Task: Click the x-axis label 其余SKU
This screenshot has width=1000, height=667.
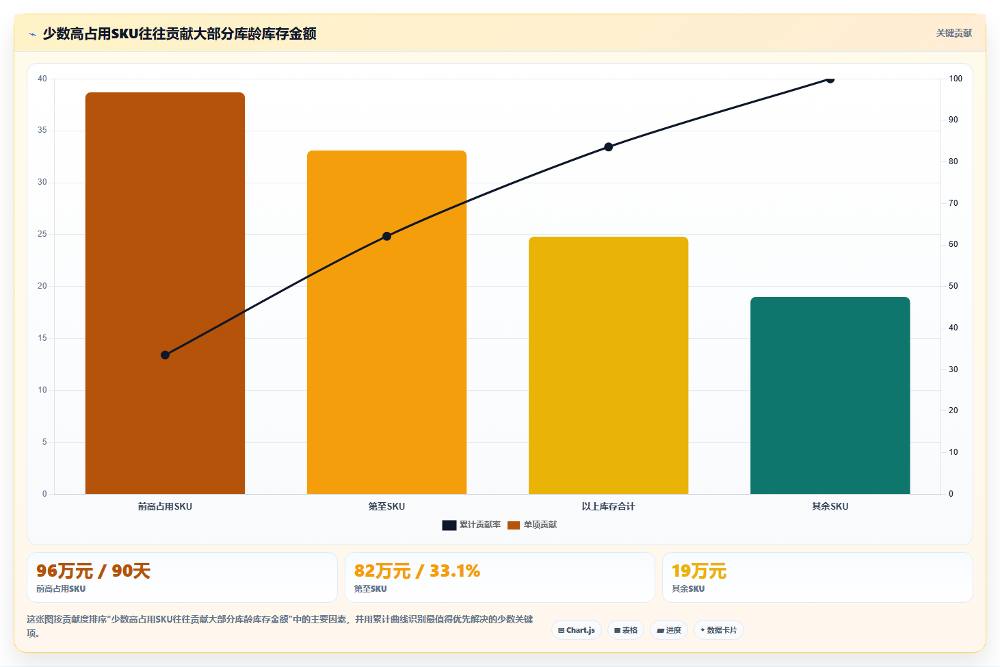Action: point(830,506)
